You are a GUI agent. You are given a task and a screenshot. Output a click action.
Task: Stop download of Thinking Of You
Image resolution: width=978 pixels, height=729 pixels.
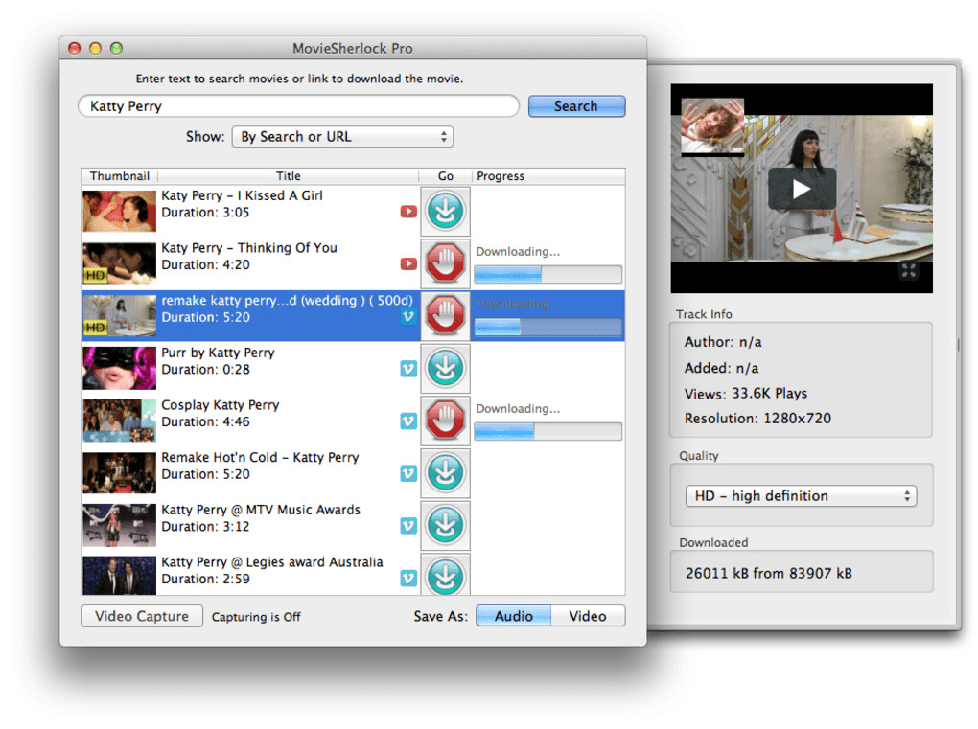point(445,263)
